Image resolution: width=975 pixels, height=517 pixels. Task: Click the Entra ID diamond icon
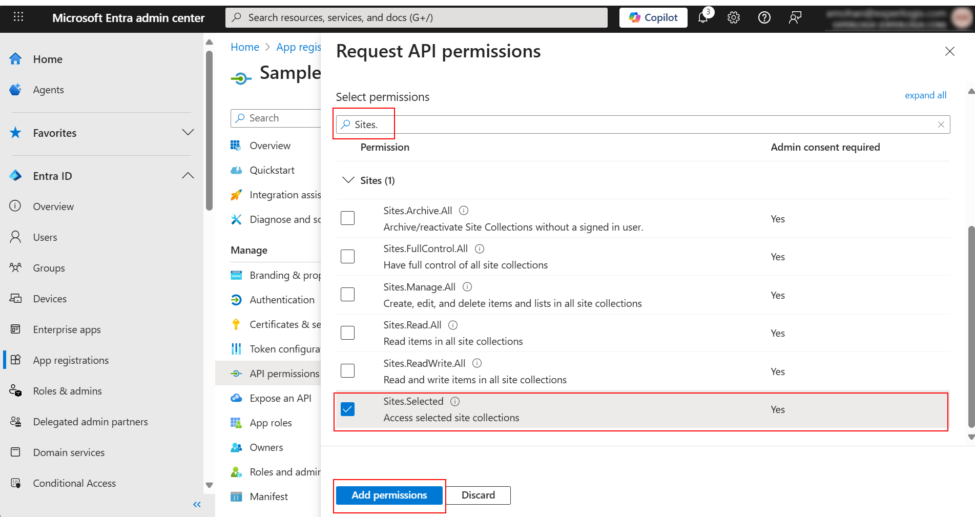pyautogui.click(x=15, y=176)
